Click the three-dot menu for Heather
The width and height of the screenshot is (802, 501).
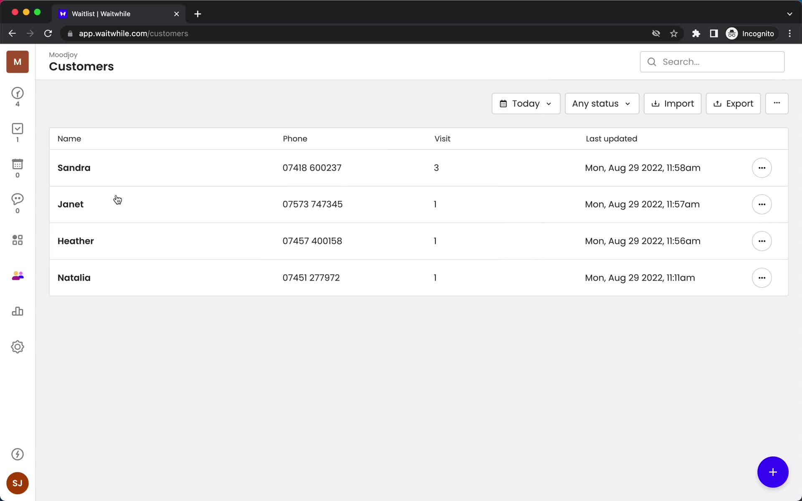click(762, 241)
